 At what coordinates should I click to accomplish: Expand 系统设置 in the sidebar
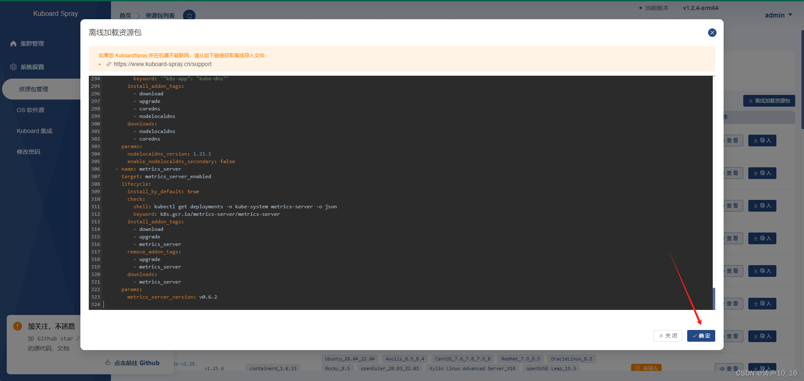[x=32, y=67]
